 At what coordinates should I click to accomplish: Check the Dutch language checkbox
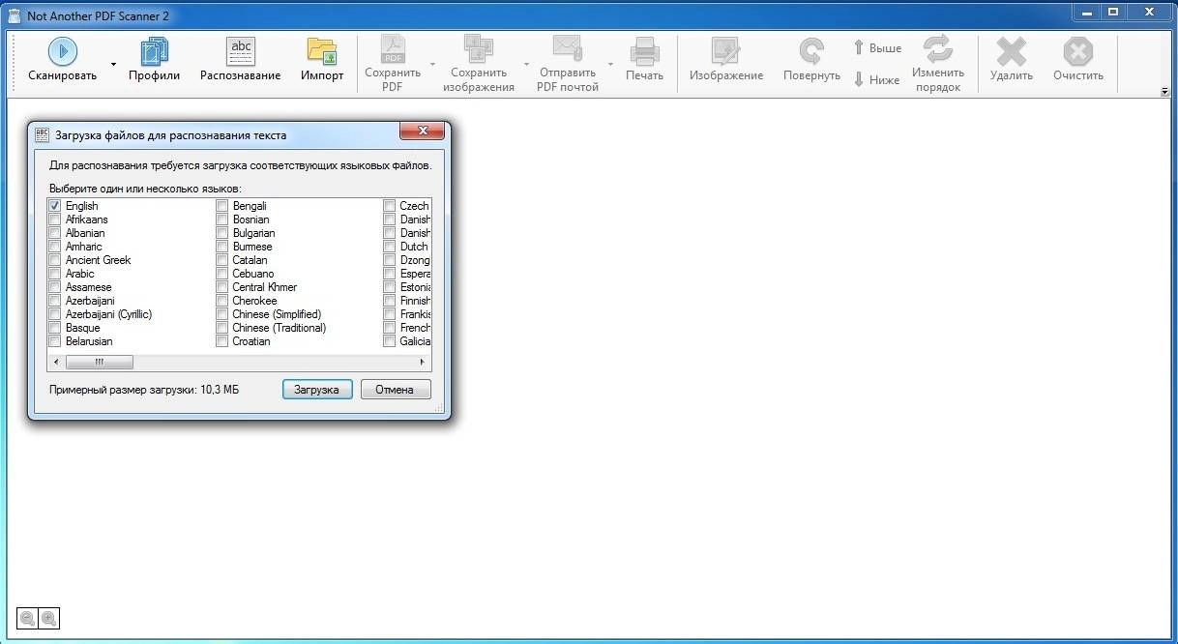(389, 247)
